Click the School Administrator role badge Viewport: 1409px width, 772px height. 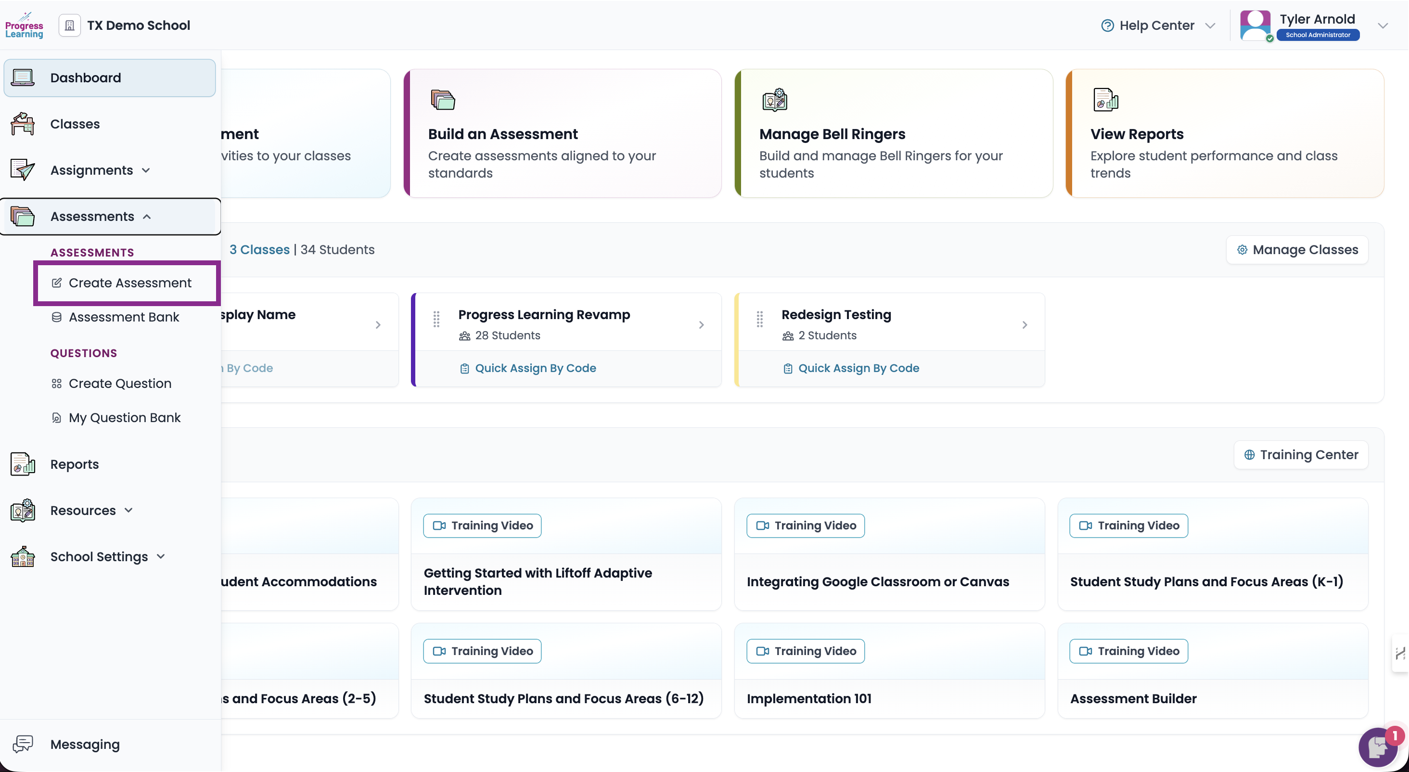tap(1318, 35)
